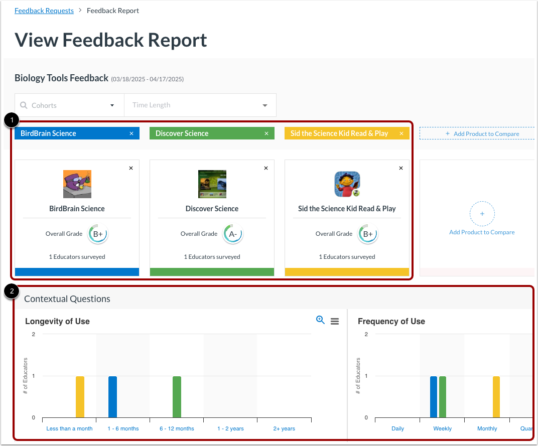
Task: Remove the Discover Science green tag
Action: tap(266, 133)
